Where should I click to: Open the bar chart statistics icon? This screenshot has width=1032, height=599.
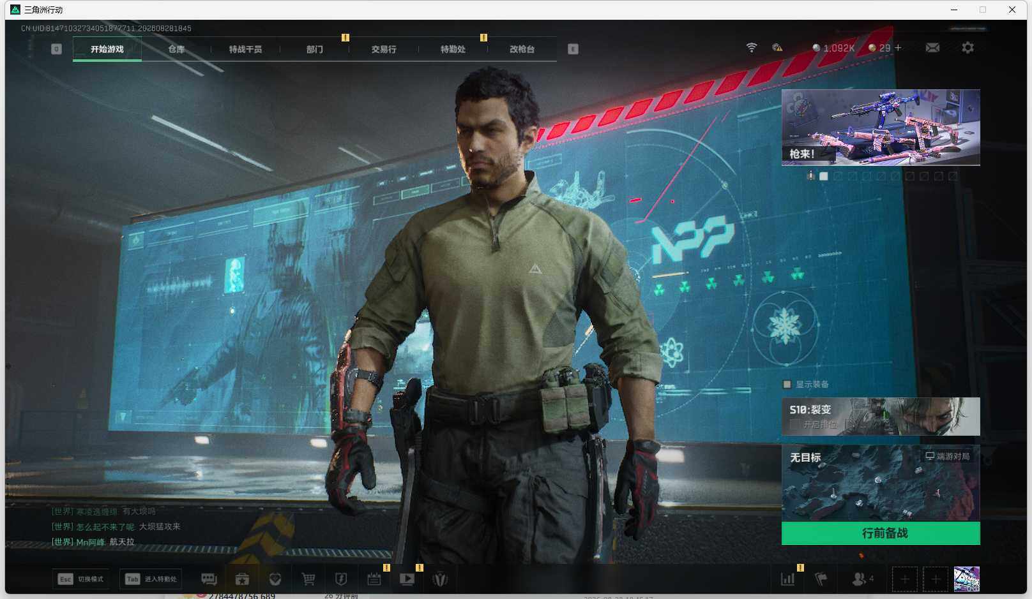coord(788,579)
